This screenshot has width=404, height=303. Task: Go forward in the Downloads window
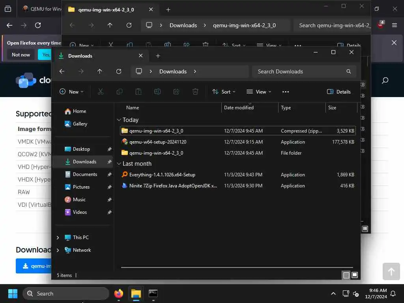pos(81,71)
